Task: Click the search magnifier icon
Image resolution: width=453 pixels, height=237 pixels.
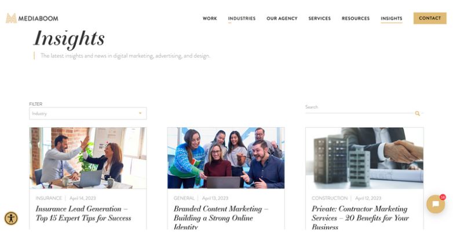Action: click(x=417, y=113)
